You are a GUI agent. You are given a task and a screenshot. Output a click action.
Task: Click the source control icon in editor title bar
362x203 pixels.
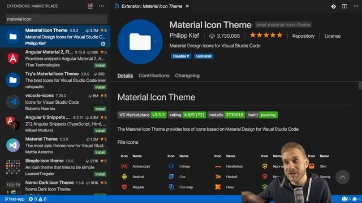[333, 6]
